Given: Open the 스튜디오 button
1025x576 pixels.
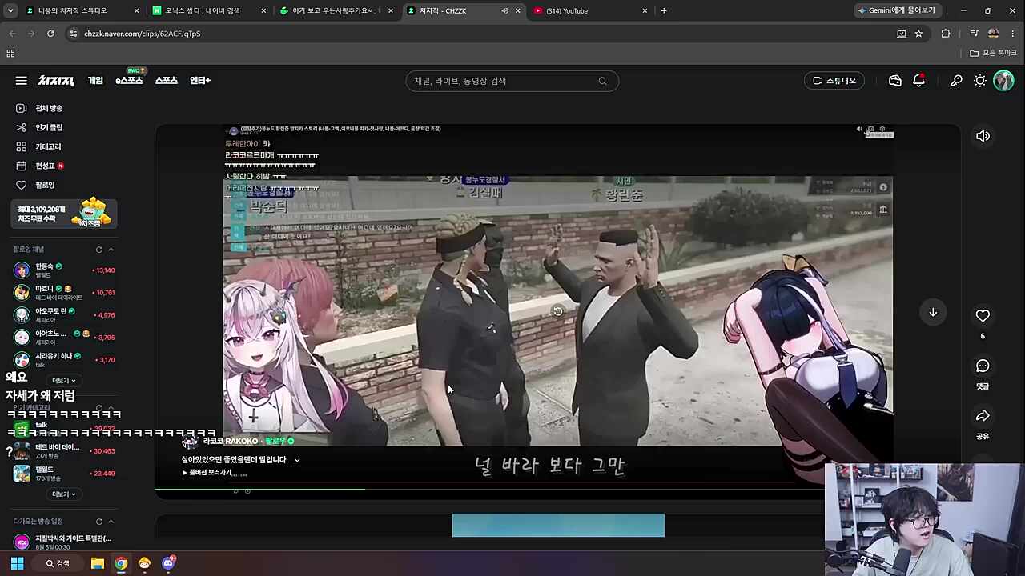Looking at the screenshot, I should pyautogui.click(x=834, y=81).
